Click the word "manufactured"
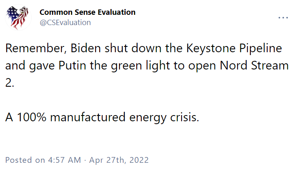 point(88,117)
